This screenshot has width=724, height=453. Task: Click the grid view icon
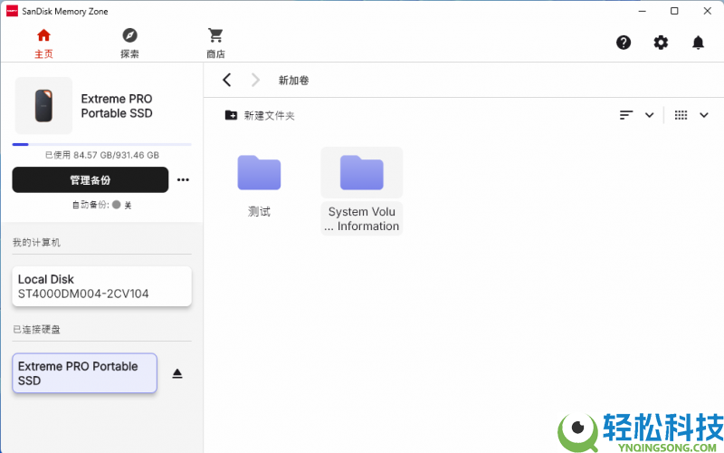(x=681, y=115)
